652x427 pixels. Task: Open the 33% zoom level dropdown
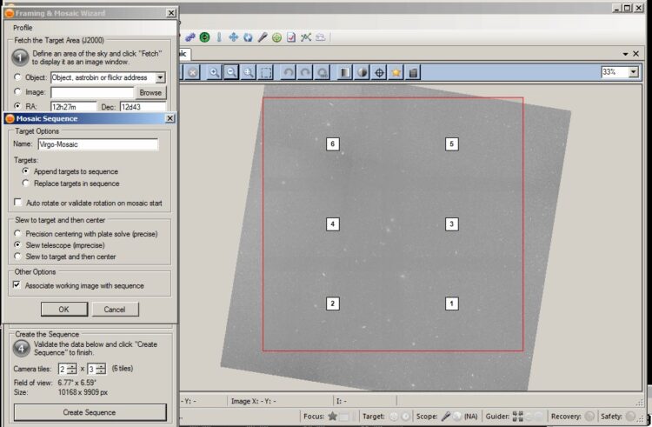633,72
